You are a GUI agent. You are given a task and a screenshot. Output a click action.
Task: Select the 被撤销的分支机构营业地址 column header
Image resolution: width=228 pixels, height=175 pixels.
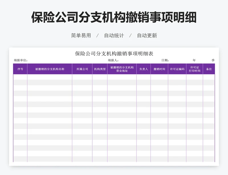122,69
